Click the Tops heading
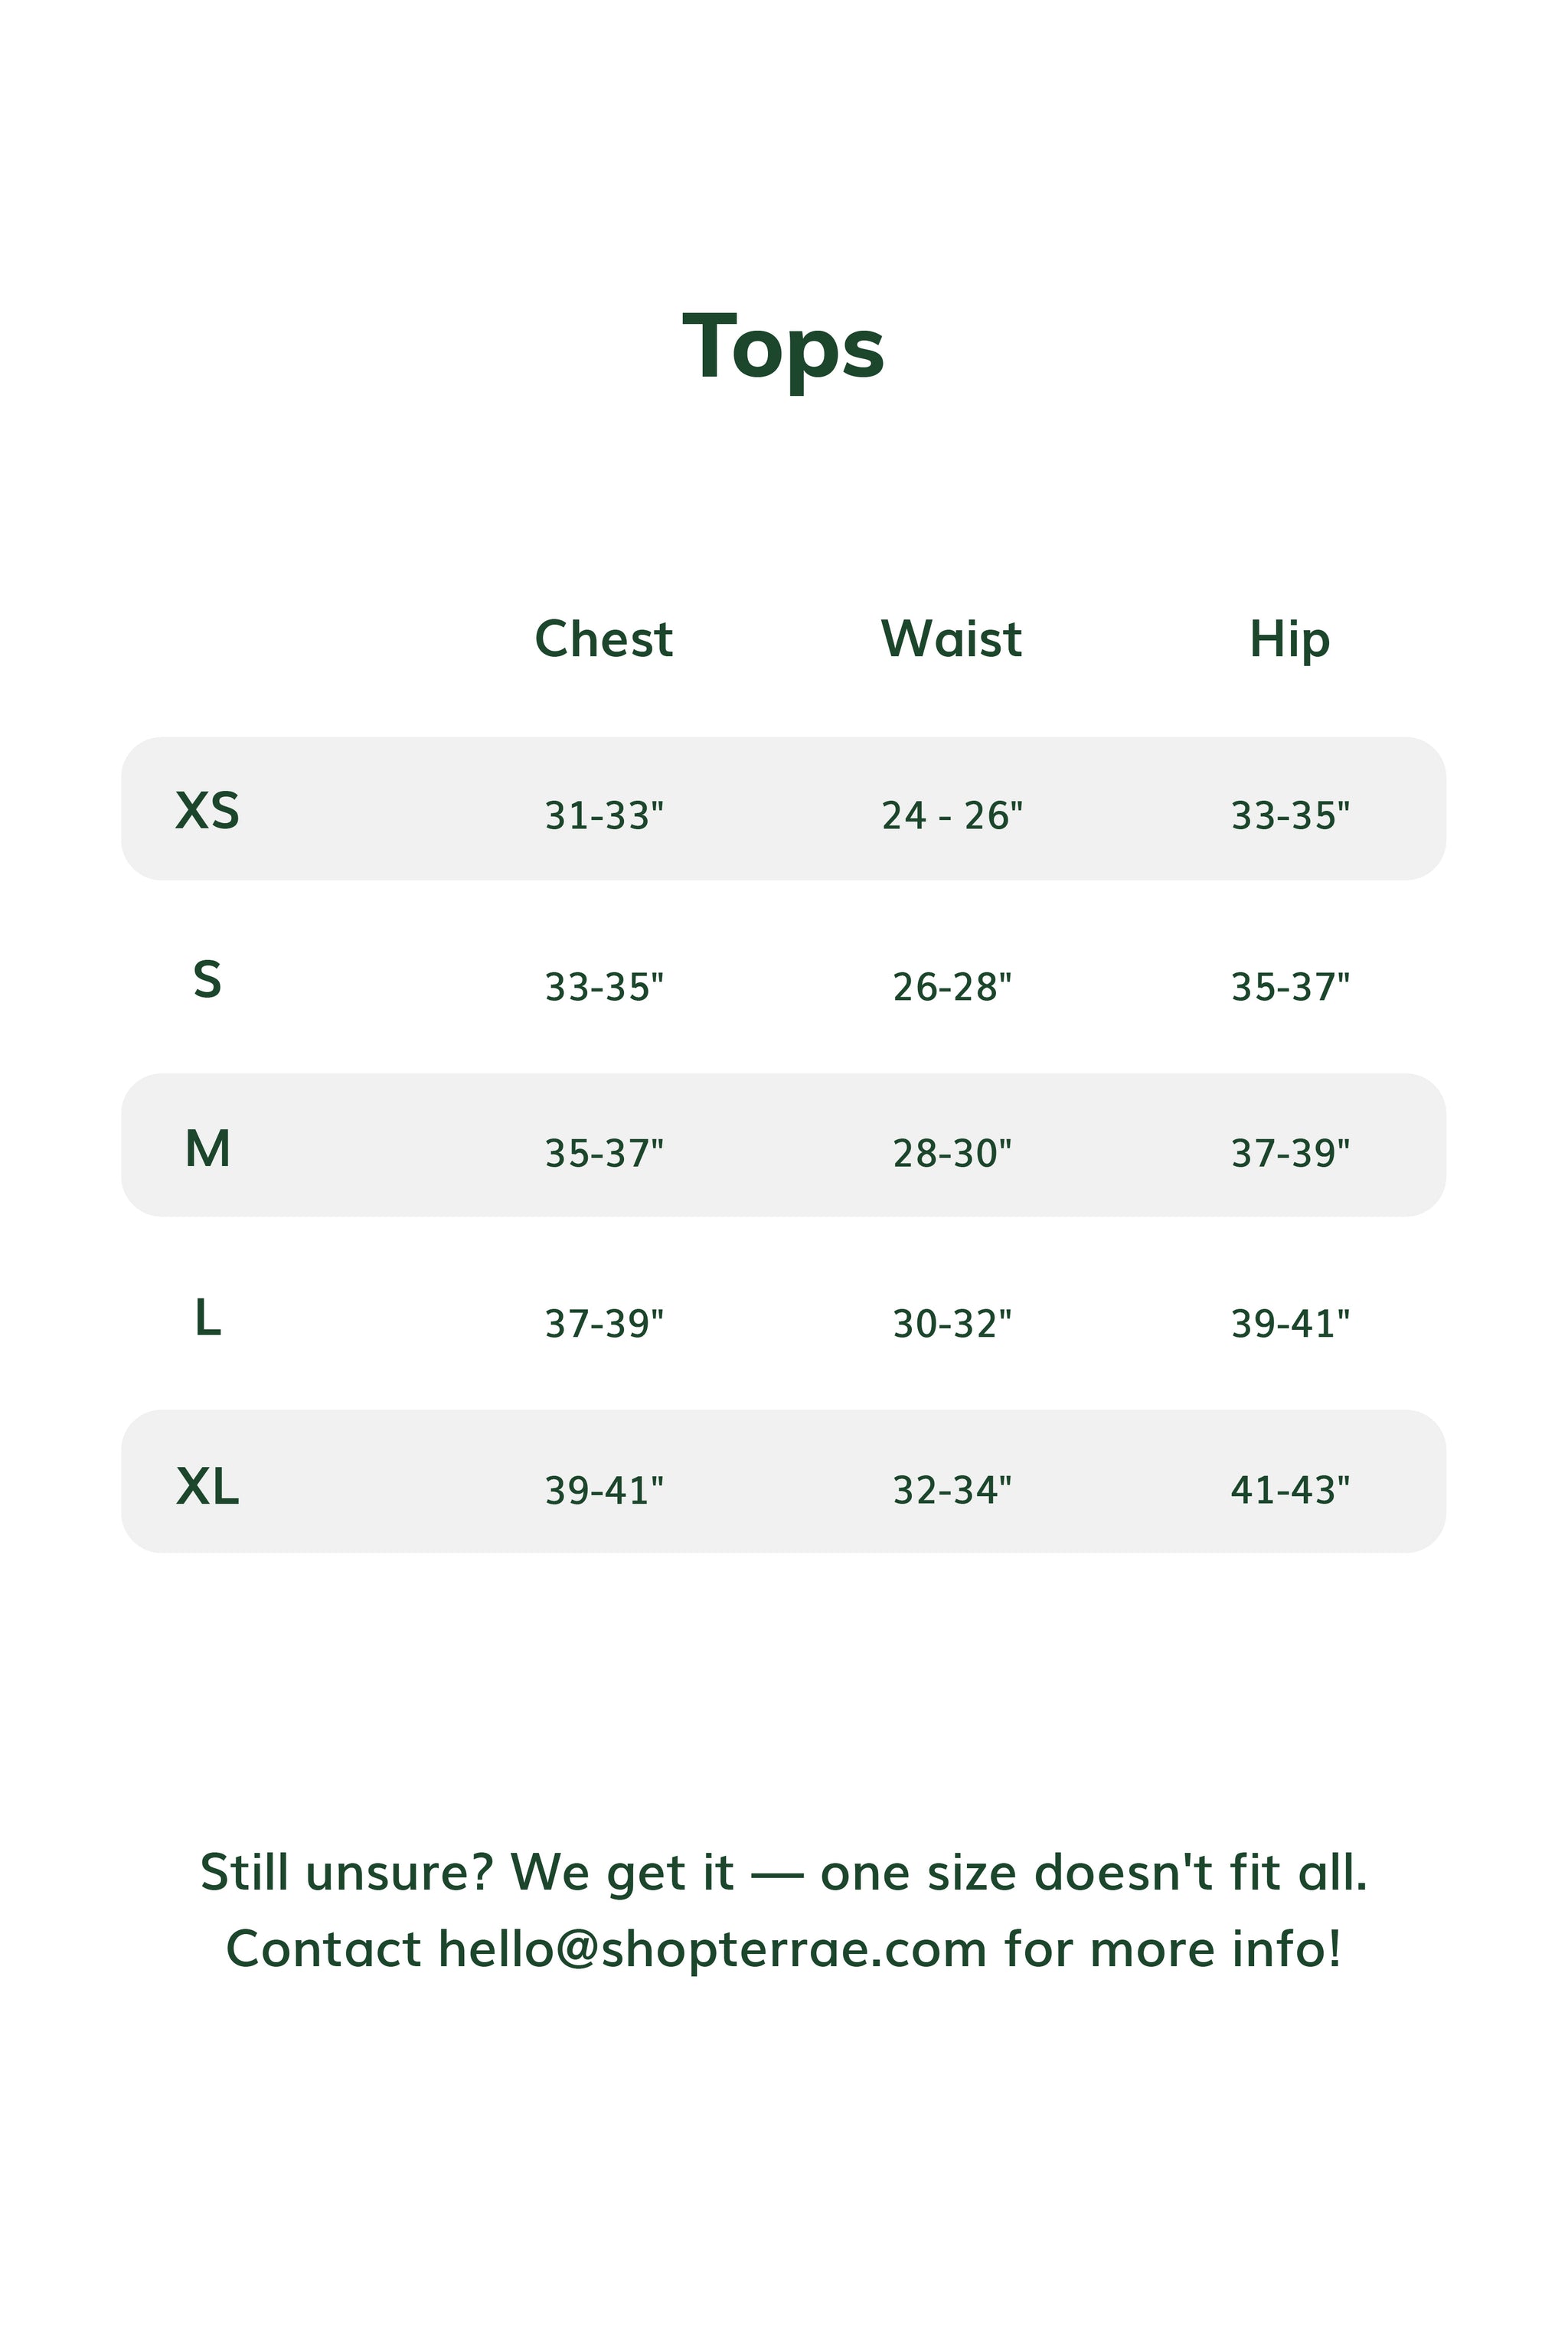This screenshot has height=2352, width=1568. [783, 347]
